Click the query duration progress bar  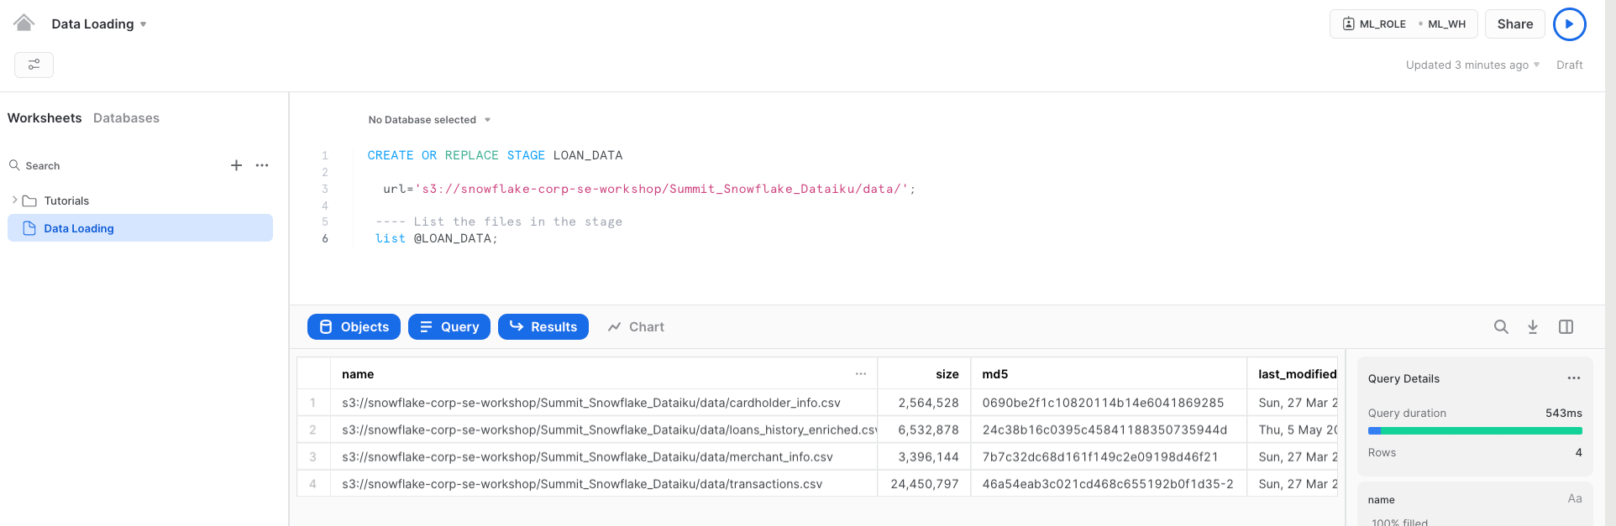coord(1474,431)
